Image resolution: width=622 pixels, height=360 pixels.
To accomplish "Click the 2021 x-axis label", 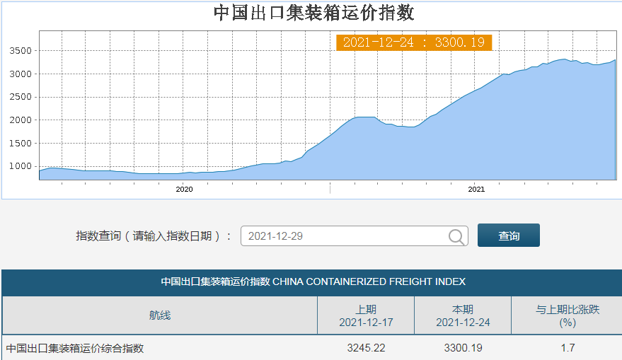I will click(x=476, y=189).
